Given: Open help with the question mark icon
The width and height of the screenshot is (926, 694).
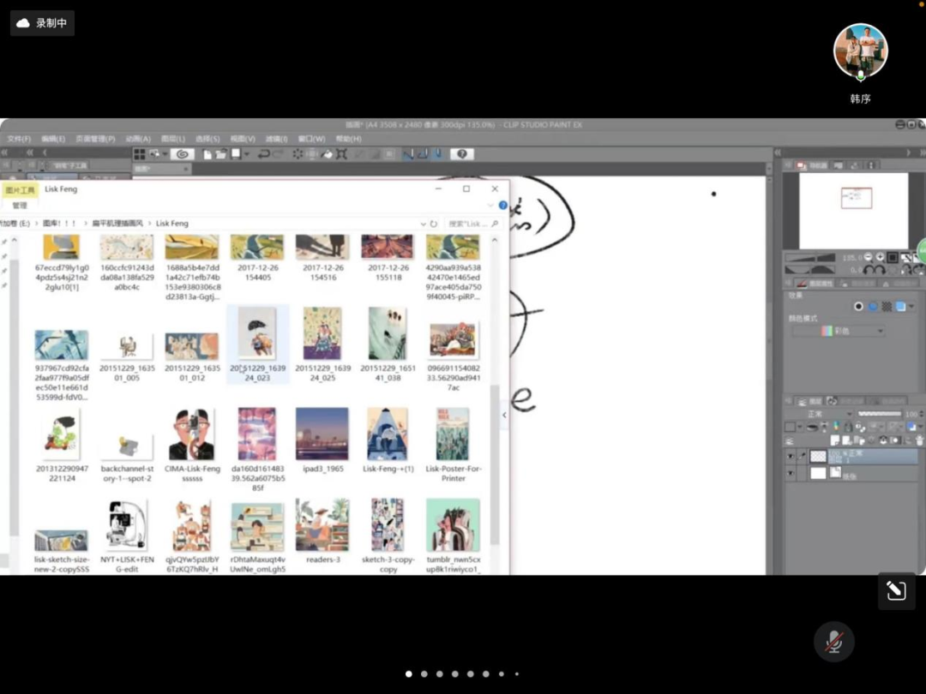Looking at the screenshot, I should [x=462, y=154].
